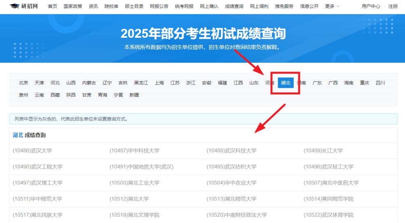
Task: Open 信息公开 navigation item
Action: [x=310, y=6]
